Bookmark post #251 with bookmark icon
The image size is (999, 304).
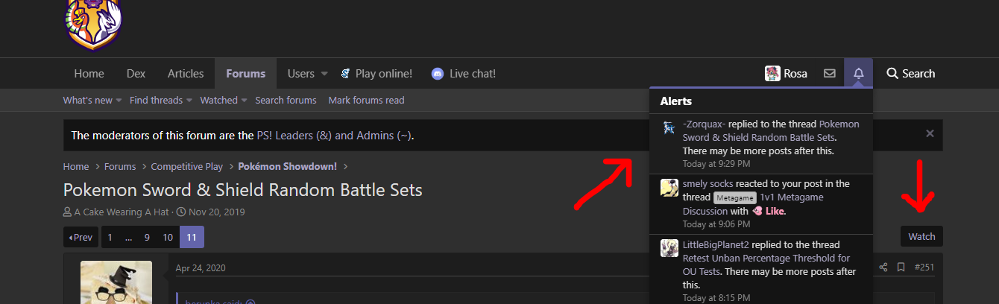(x=901, y=267)
